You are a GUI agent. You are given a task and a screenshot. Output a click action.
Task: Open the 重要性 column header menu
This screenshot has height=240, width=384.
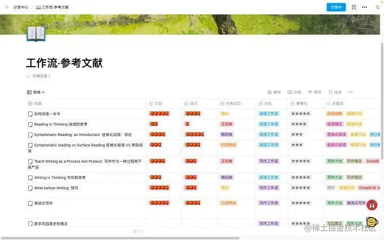pyautogui.click(x=306, y=103)
